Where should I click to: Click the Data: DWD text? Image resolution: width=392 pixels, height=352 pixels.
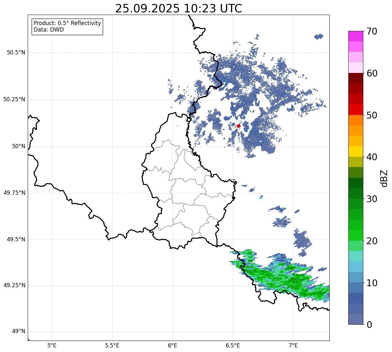[49, 30]
